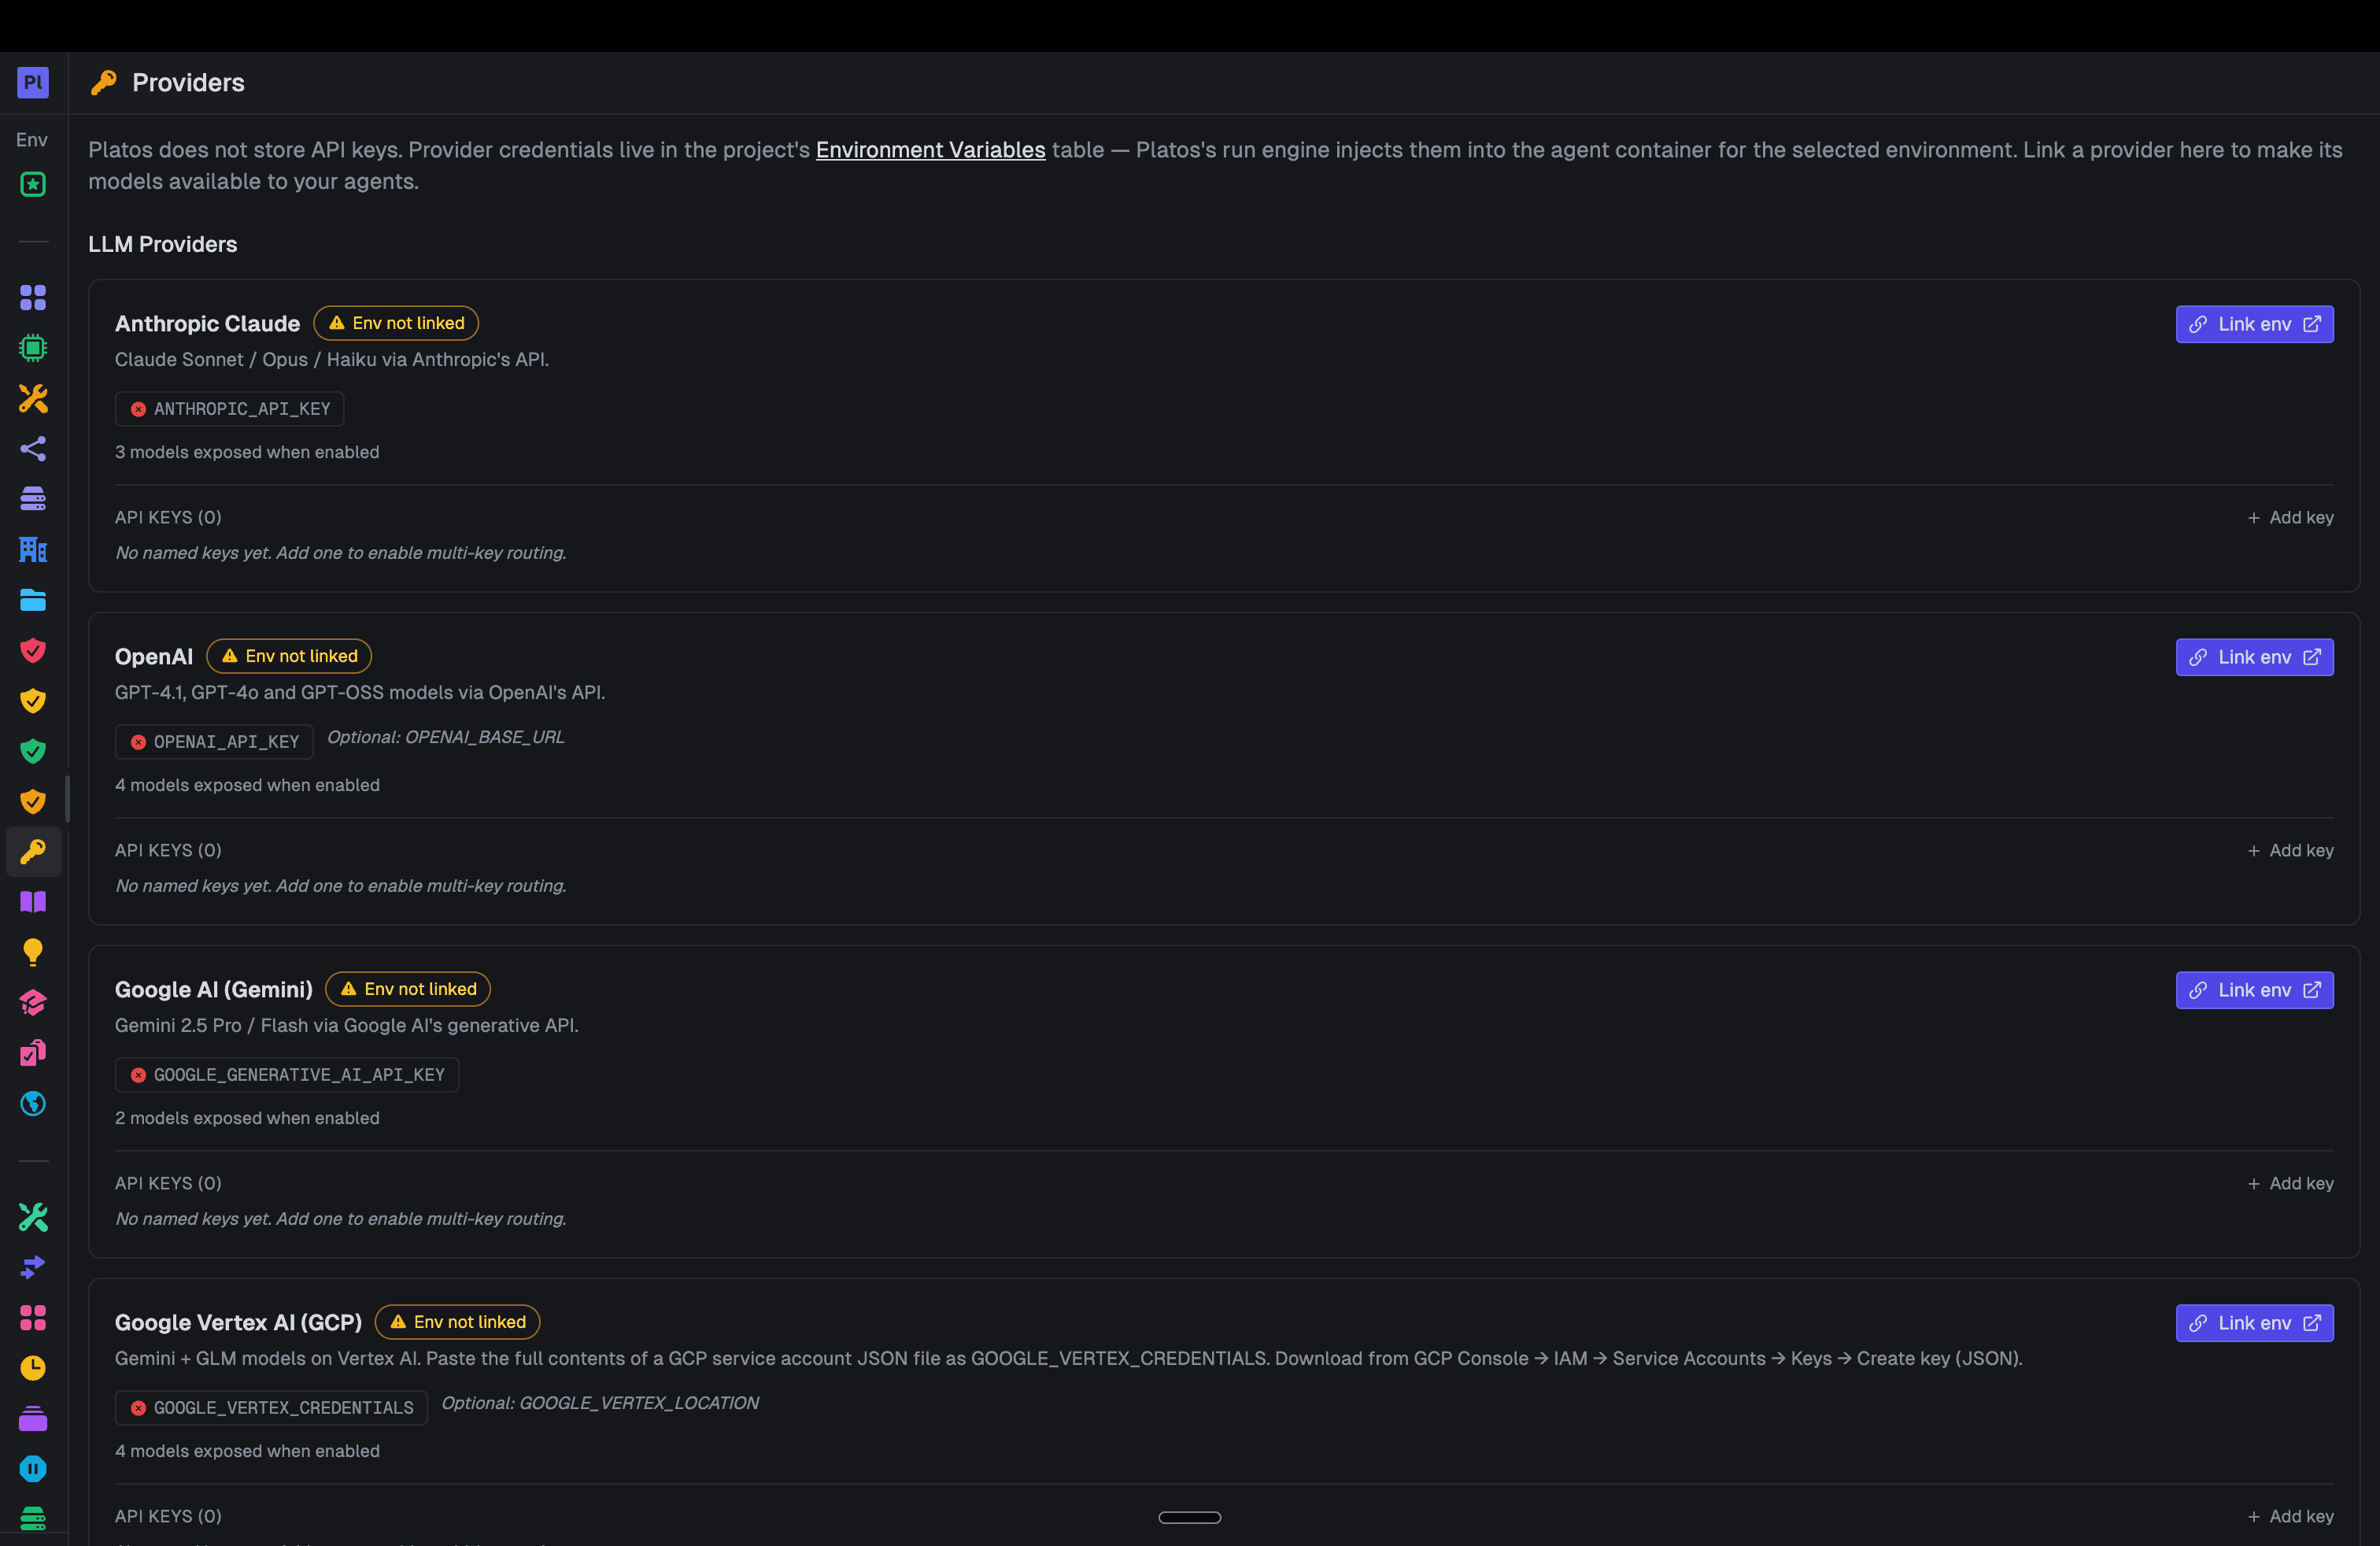Click "3 models exposed when enabled" text
Image resolution: width=2380 pixels, height=1546 pixels.
pos(247,452)
